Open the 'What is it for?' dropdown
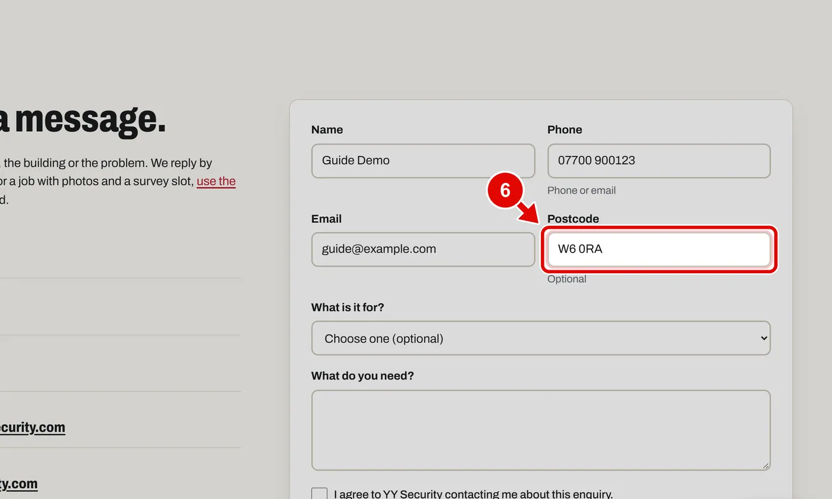This screenshot has width=832, height=499. coord(541,339)
